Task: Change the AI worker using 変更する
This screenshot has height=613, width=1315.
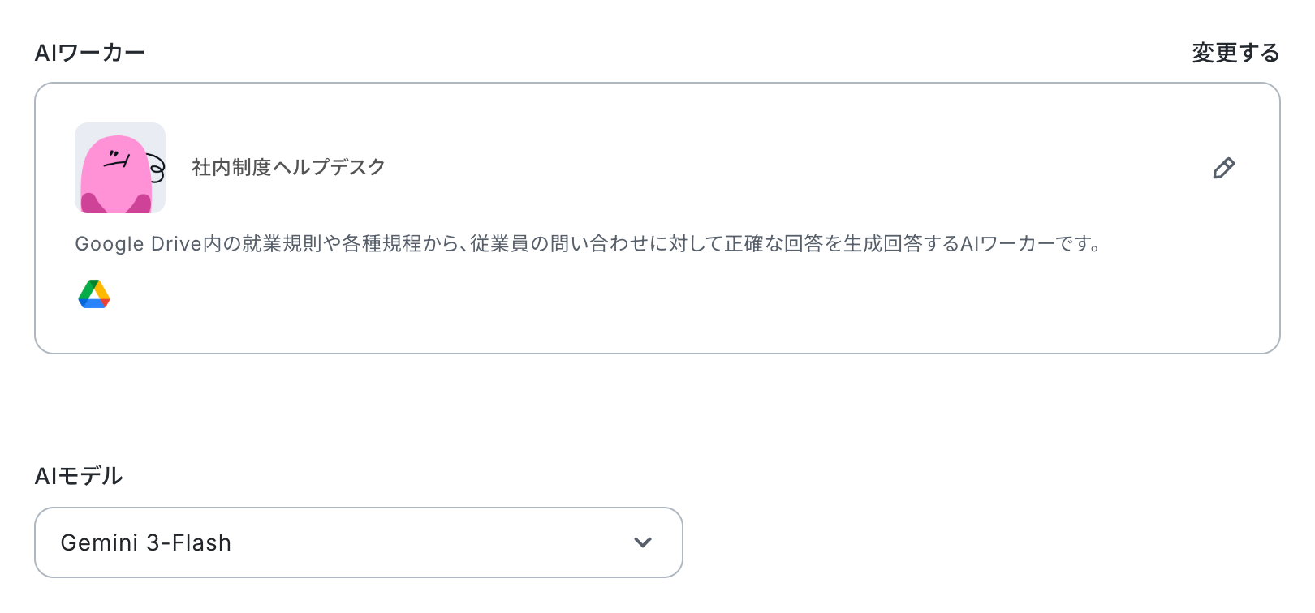Action: pos(1235,53)
